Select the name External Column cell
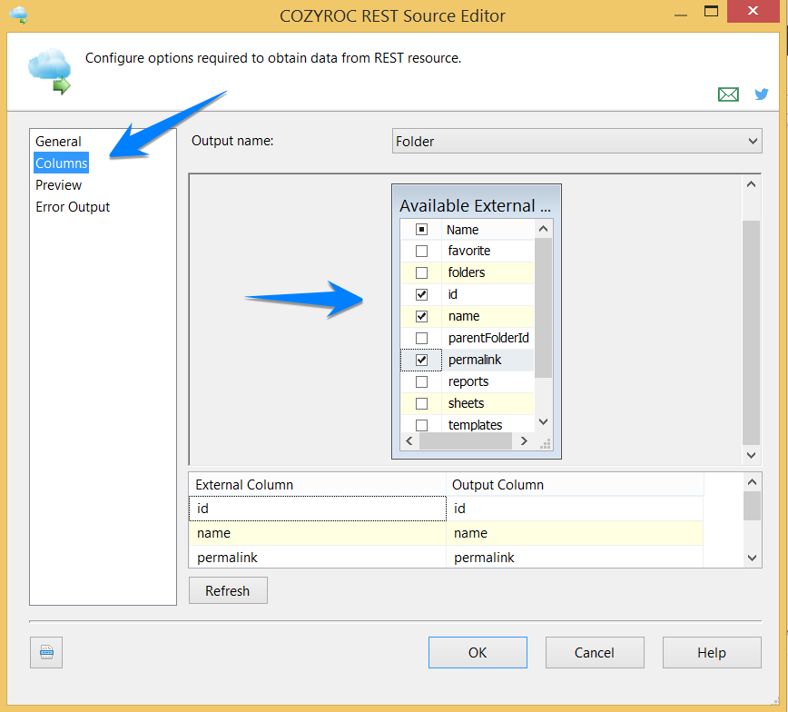The image size is (788, 712). click(318, 533)
